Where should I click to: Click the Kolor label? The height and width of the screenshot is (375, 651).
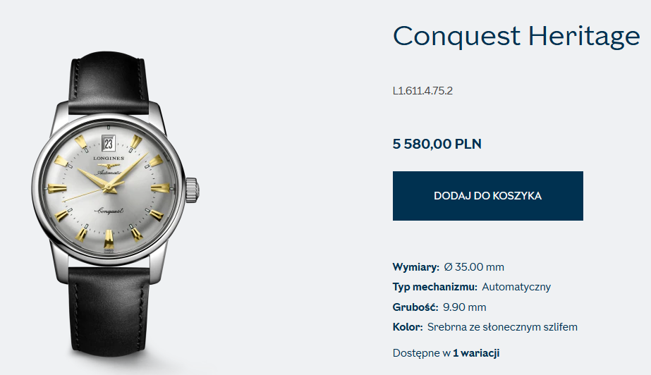coord(408,327)
